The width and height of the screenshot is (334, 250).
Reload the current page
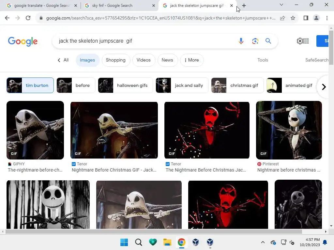(x=28, y=18)
